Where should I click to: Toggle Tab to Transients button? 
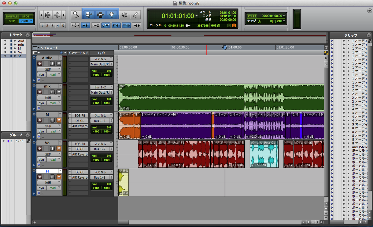[x=86, y=25]
